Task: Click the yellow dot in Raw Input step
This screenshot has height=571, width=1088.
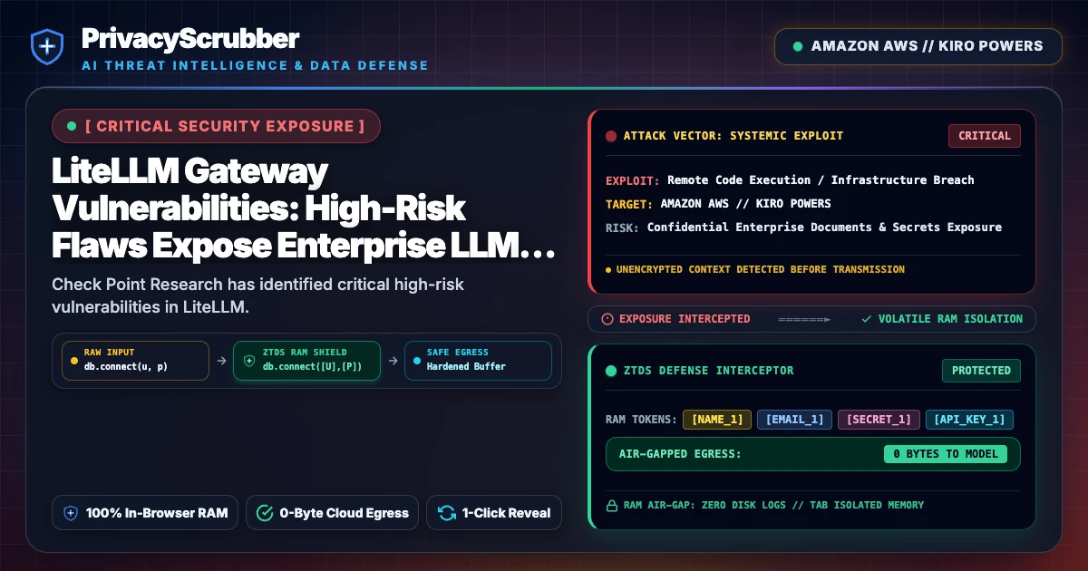Action: [x=74, y=360]
